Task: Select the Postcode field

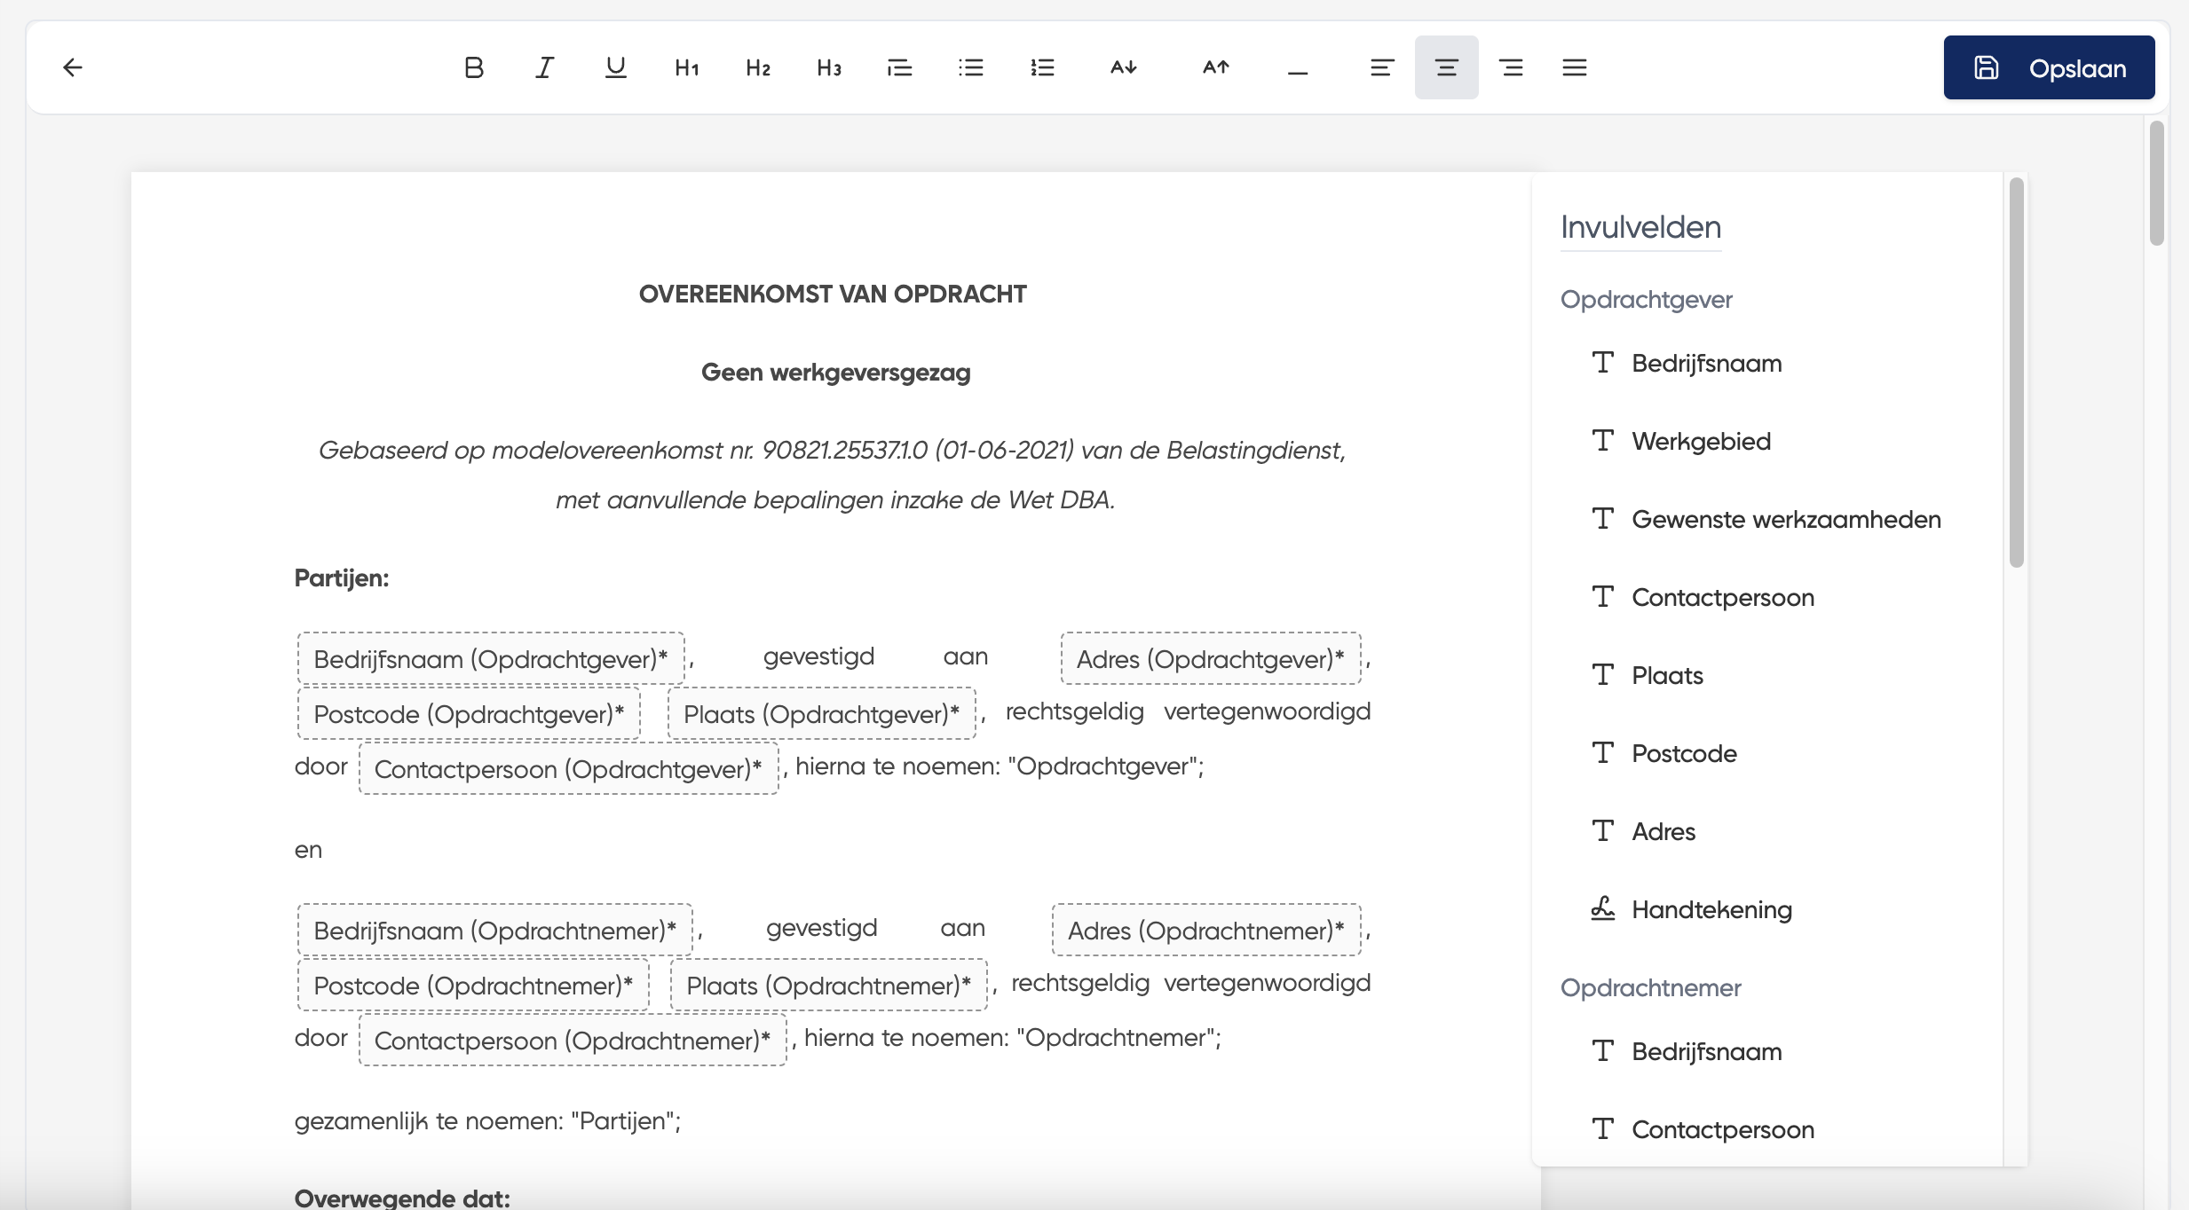Action: pos(1664,754)
